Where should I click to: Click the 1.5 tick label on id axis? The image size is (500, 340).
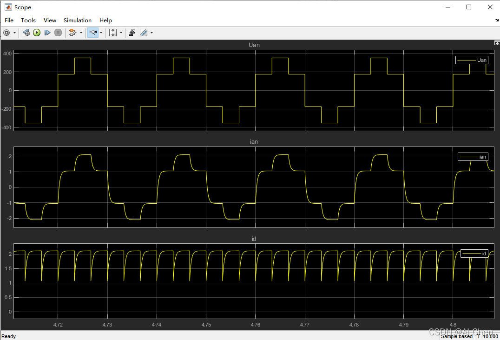pyautogui.click(x=8, y=268)
